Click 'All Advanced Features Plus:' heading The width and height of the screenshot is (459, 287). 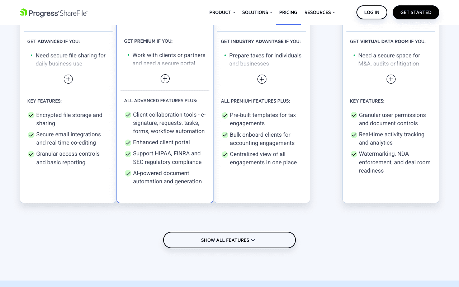tap(161, 100)
